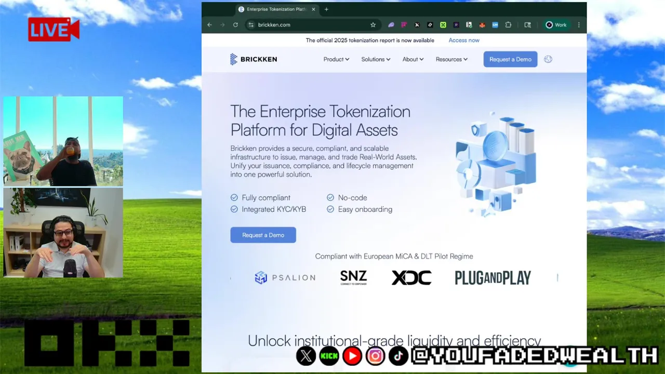
Task: Open the dark purple P extension icon
Action: coord(456,25)
